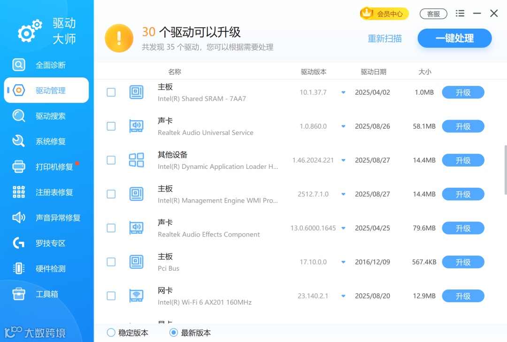Image resolution: width=507 pixels, height=342 pixels.
Task: Click 升级 for Intel Wi-Fi 6 AX201
Action: (x=463, y=296)
